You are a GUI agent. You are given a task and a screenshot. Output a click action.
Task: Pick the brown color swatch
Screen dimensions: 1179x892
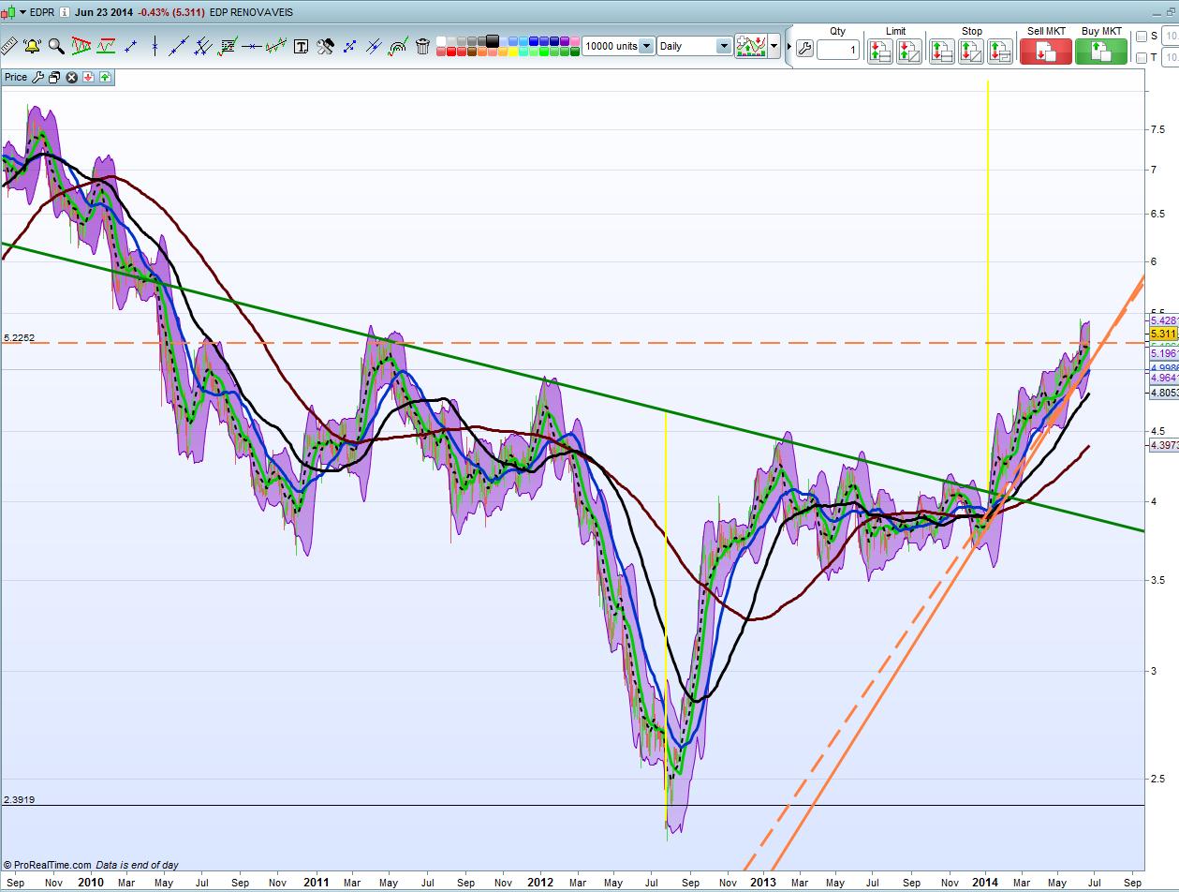[472, 52]
